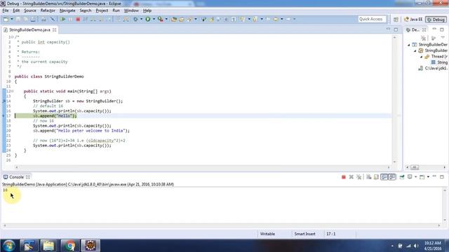Click the New file toolbar icon
449x252 pixels.
6,19
